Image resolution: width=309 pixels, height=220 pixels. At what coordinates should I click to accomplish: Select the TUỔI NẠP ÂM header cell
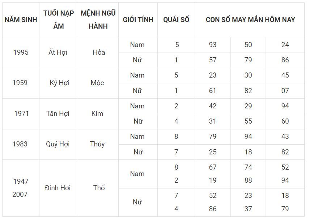pos(58,20)
